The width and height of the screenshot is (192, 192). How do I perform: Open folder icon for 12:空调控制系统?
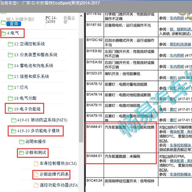point(11,44)
